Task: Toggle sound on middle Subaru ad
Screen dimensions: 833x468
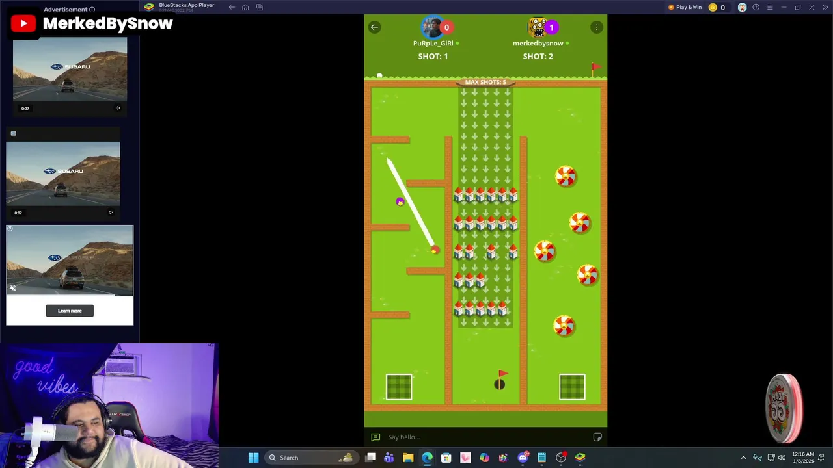Action: coord(111,212)
